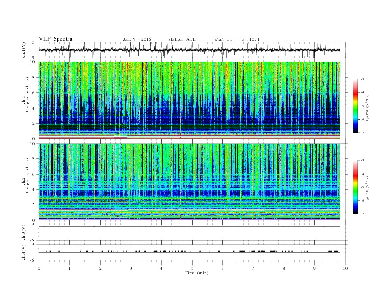Click the "Time (min)" axis title
This screenshot has width=389, height=301.
click(196, 273)
